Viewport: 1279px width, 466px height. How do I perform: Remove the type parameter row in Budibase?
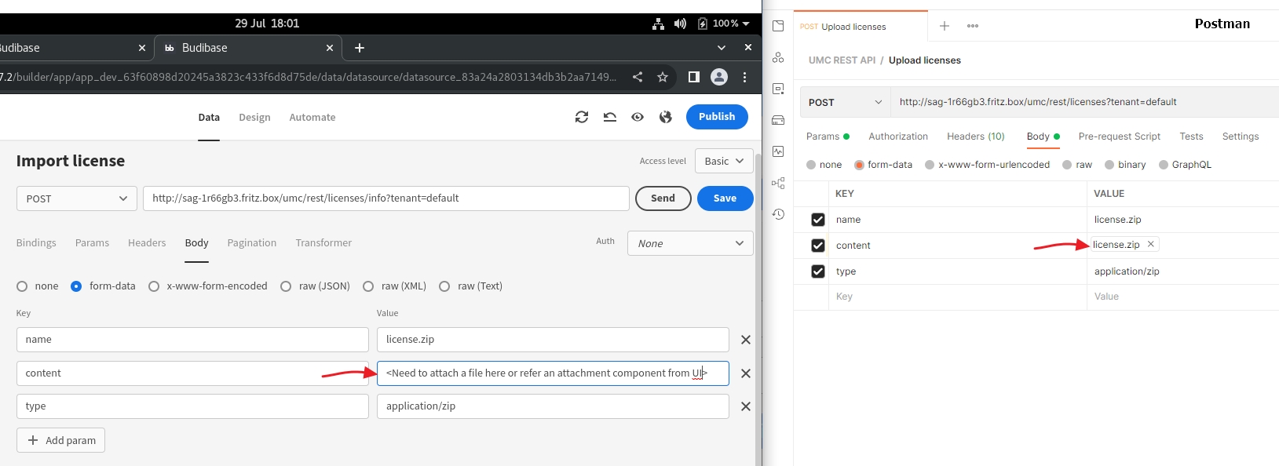tap(746, 406)
